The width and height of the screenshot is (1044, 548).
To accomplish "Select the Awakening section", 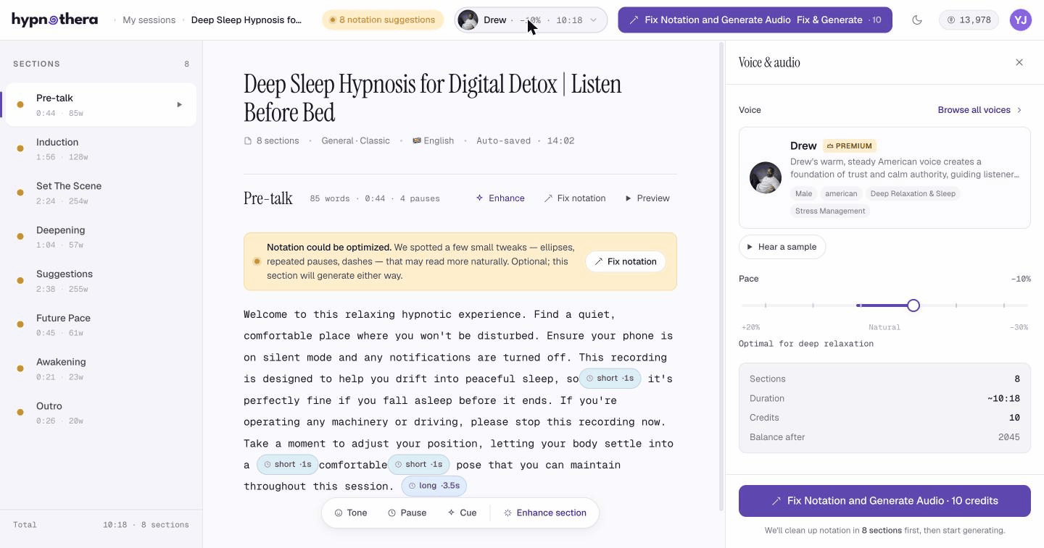I will click(101, 369).
